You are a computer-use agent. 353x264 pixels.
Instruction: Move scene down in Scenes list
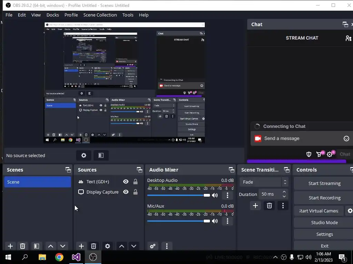point(63,246)
